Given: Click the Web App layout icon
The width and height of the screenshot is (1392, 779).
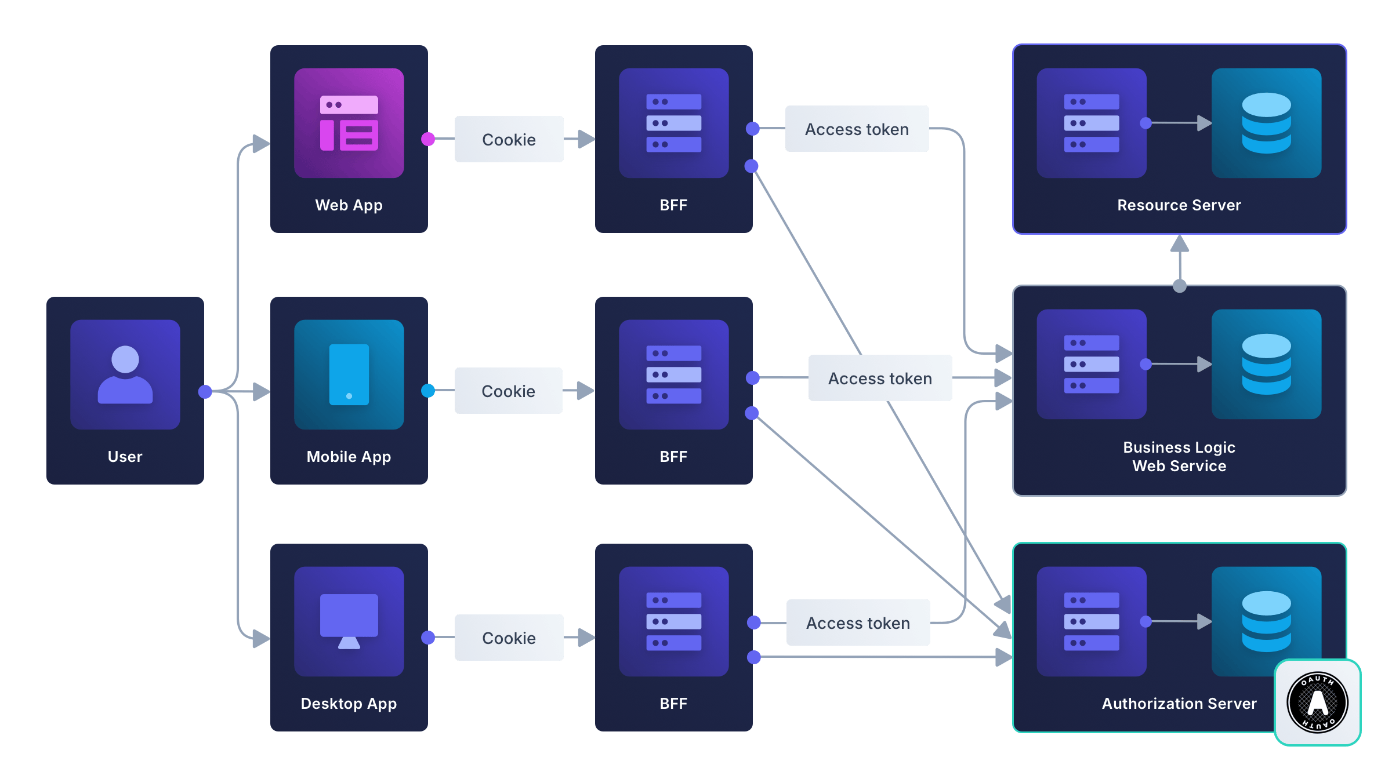Looking at the screenshot, I should (349, 123).
